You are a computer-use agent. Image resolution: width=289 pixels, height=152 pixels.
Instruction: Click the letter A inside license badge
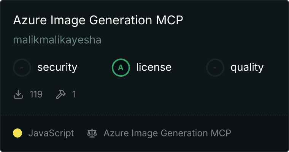click(x=121, y=68)
